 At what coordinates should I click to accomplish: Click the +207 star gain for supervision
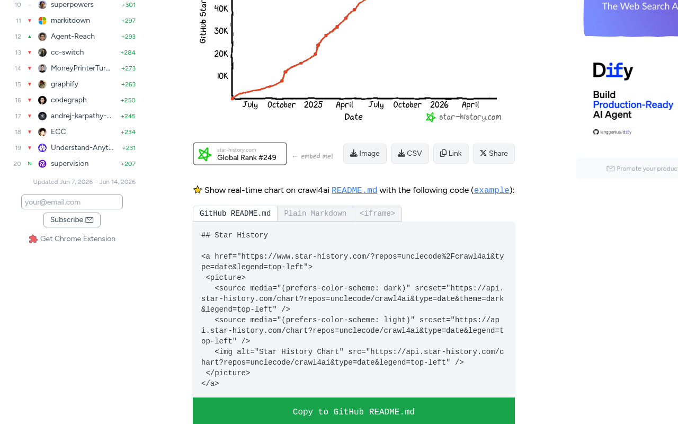coord(128,164)
